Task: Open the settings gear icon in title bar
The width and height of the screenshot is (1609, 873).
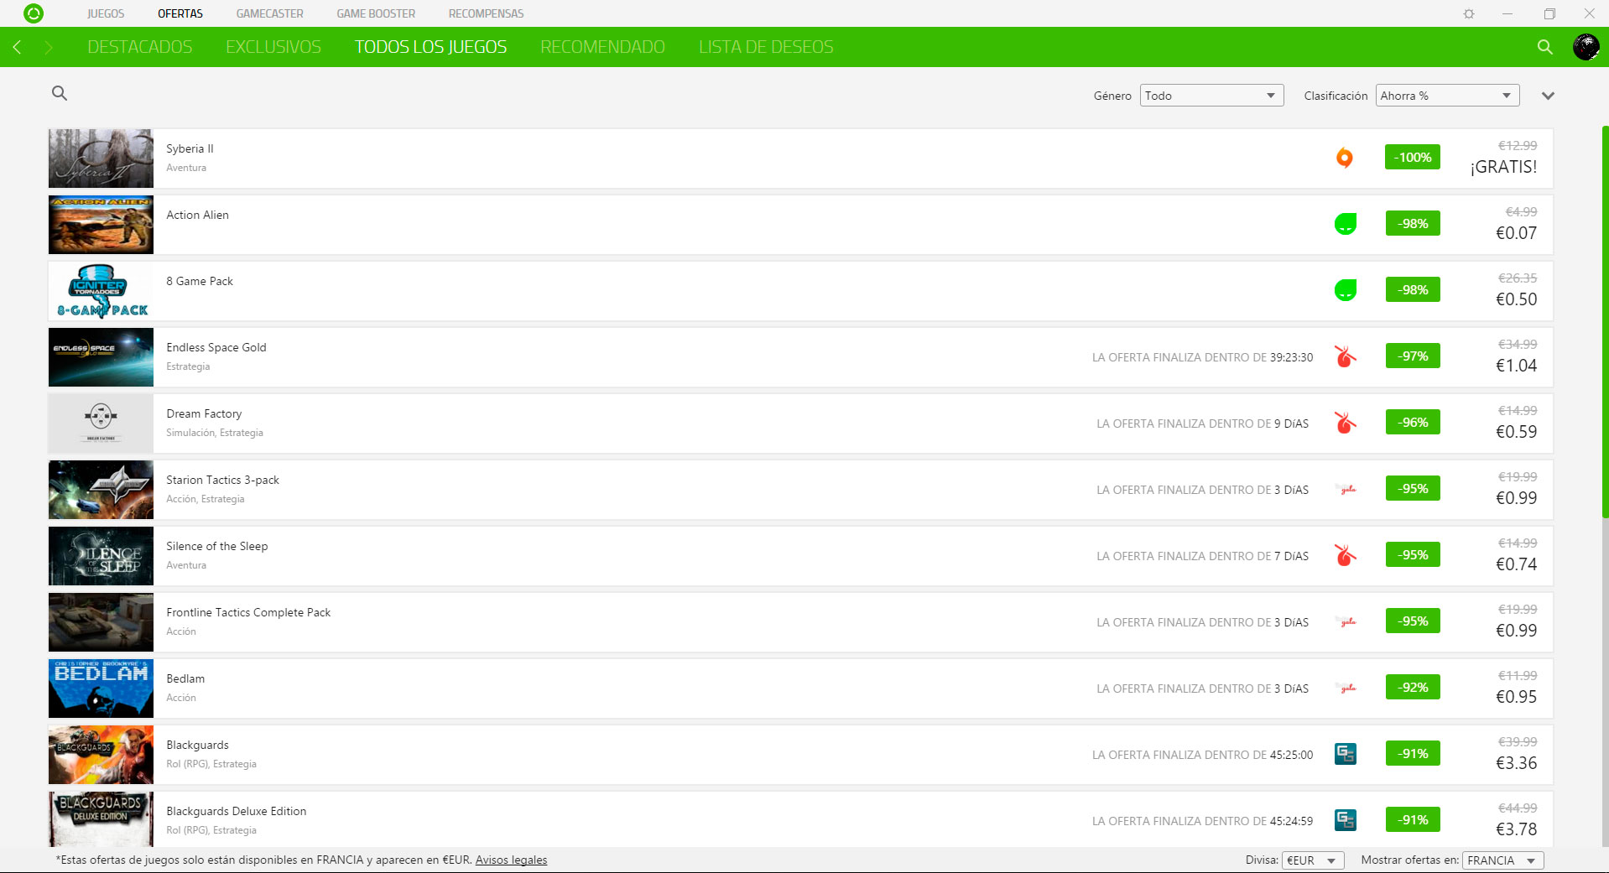Action: click(1469, 13)
